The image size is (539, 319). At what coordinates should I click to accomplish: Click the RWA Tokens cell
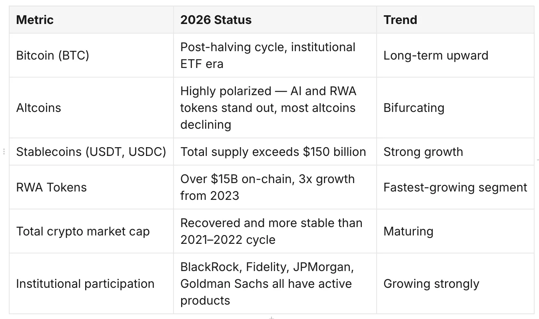[91, 187]
